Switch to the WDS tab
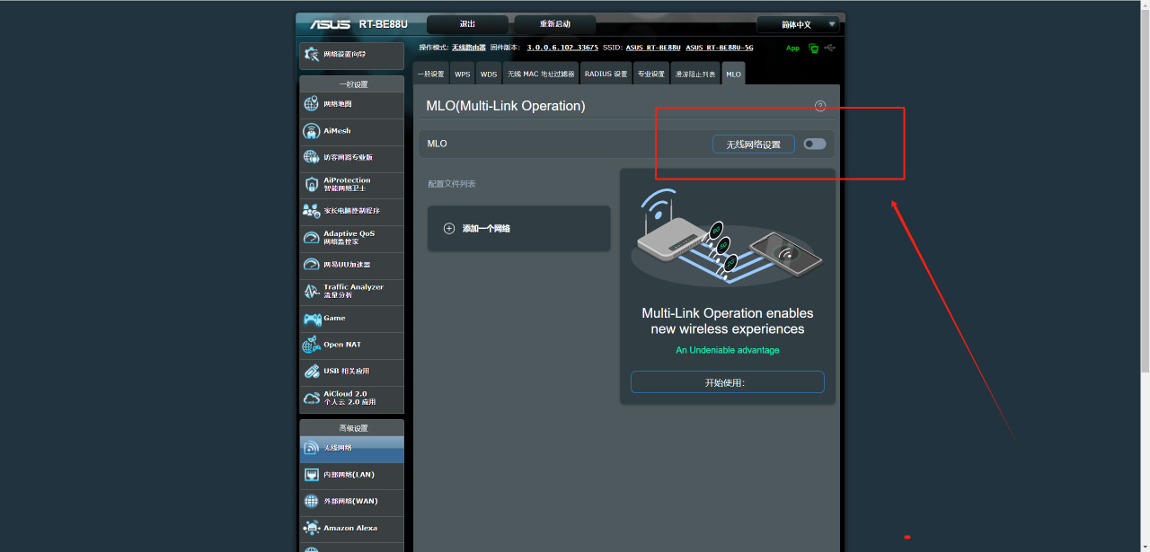1150x552 pixels. (488, 74)
